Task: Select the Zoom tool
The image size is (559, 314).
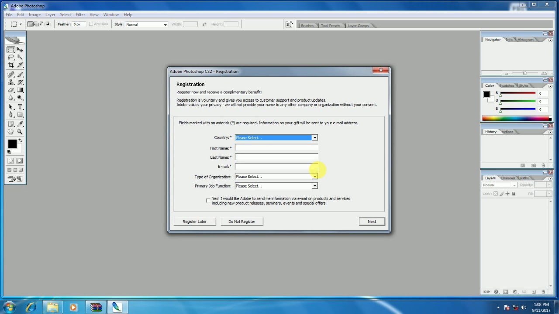Action: [20, 131]
